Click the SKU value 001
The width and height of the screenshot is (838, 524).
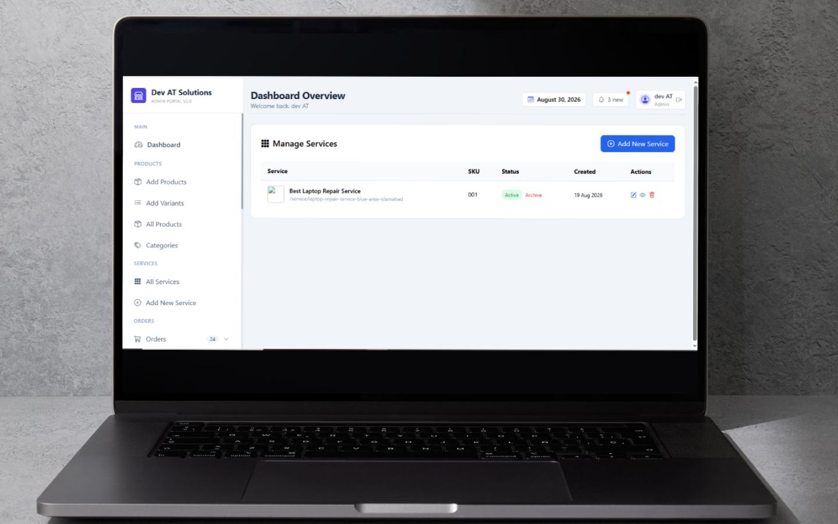473,194
